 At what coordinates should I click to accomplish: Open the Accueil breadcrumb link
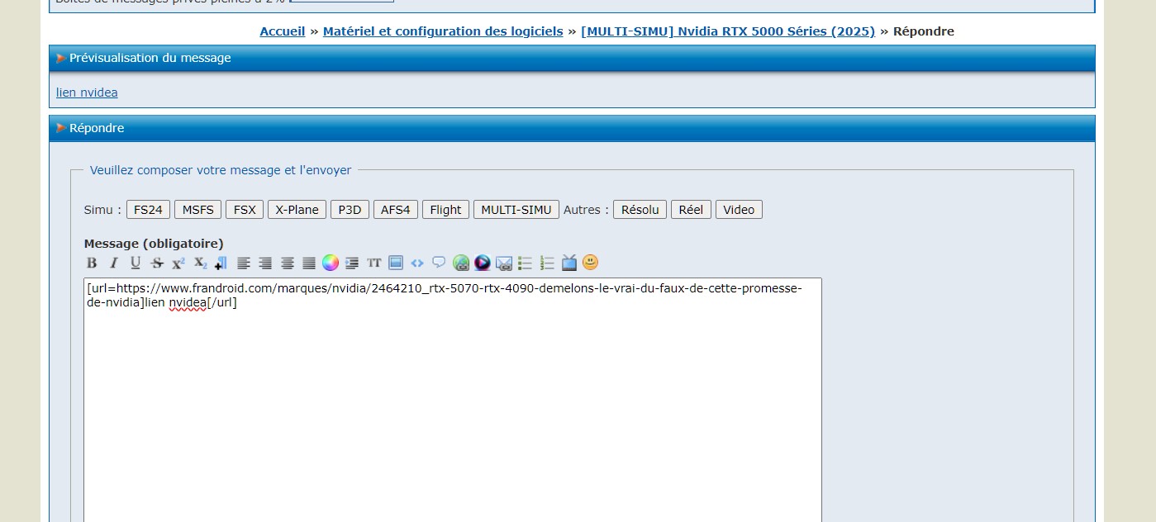pos(283,31)
